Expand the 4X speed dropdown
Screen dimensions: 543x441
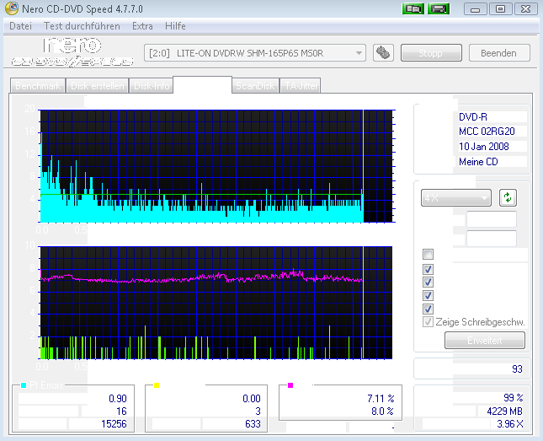click(456, 198)
